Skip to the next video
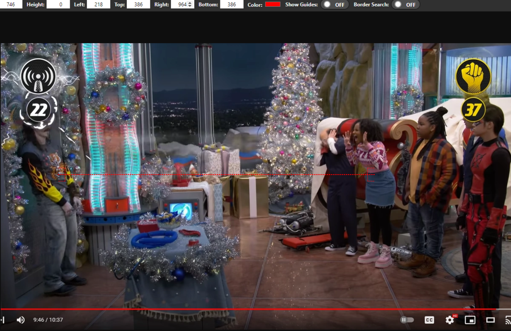The width and height of the screenshot is (511, 331). pyautogui.click(x=2, y=320)
